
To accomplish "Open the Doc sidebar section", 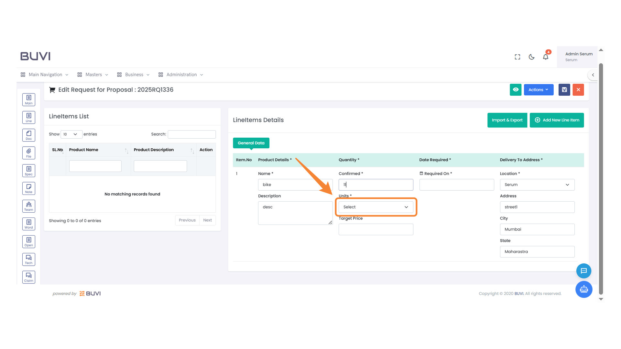I will pos(28,135).
